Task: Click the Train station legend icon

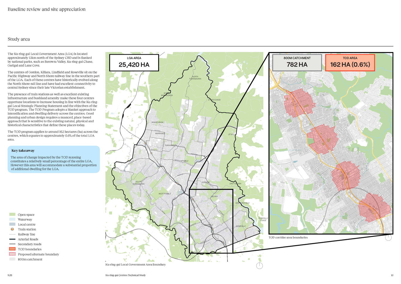Action: tap(12, 229)
